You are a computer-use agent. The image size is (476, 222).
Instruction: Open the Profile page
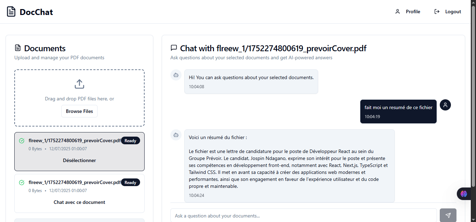(x=413, y=12)
